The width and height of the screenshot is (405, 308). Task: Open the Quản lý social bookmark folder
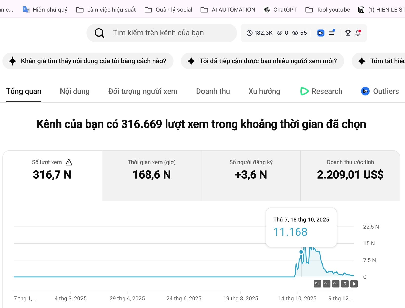tap(168, 10)
